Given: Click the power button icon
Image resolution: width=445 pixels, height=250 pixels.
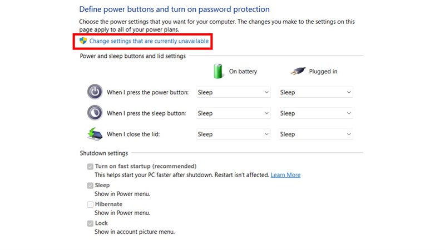Looking at the screenshot, I should (x=95, y=92).
